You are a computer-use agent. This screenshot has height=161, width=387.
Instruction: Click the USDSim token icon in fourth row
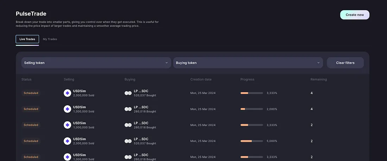(x=68, y=141)
